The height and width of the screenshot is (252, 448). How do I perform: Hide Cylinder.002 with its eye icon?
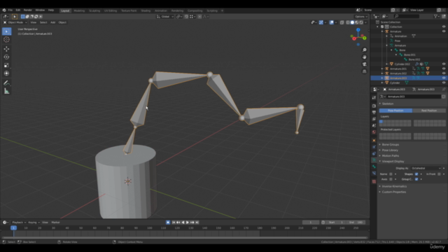[444, 64]
